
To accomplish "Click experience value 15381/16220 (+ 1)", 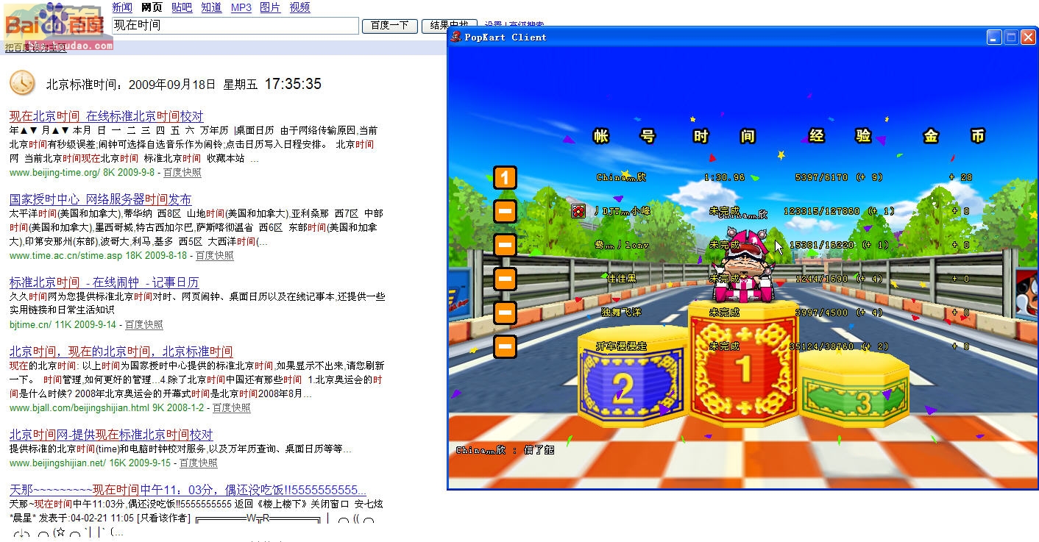I will [839, 245].
